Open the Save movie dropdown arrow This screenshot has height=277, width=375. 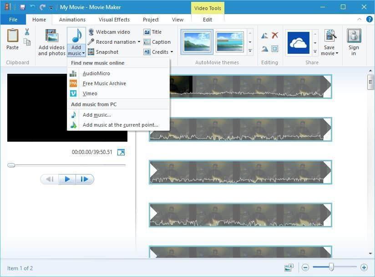[337, 53]
